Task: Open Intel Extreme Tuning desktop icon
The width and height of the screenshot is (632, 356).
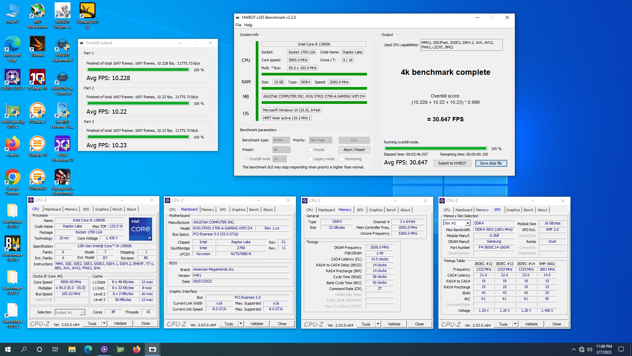Action: coord(62,115)
